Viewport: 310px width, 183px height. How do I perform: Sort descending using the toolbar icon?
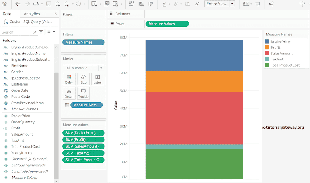coord(151,4)
